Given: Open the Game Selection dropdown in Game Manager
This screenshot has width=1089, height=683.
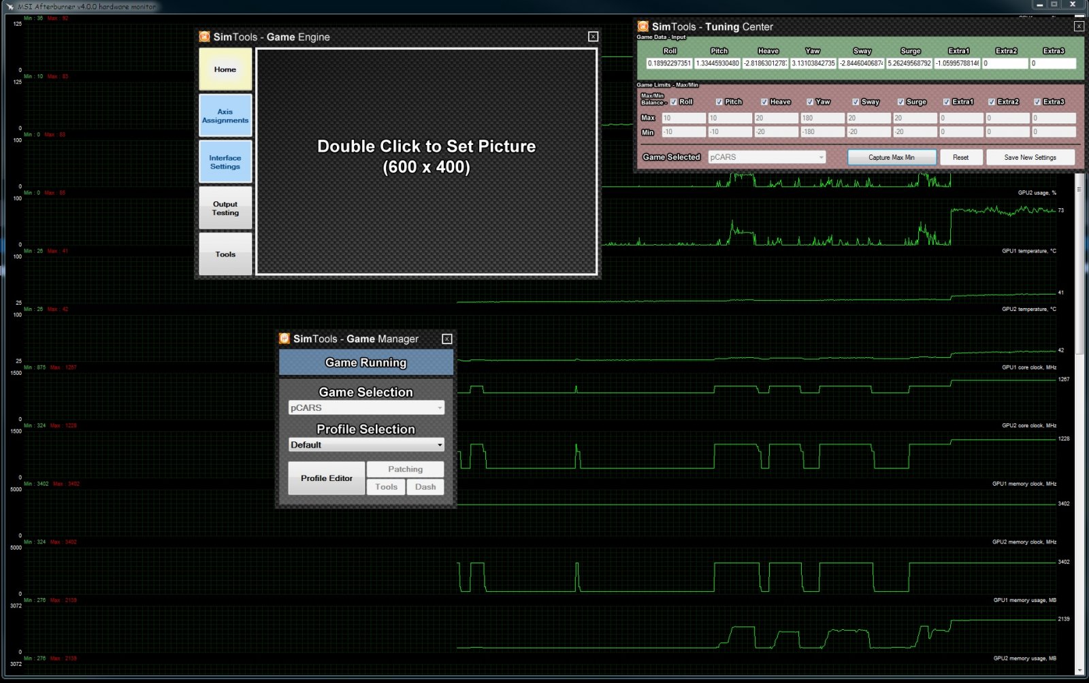Looking at the screenshot, I should (x=366, y=407).
